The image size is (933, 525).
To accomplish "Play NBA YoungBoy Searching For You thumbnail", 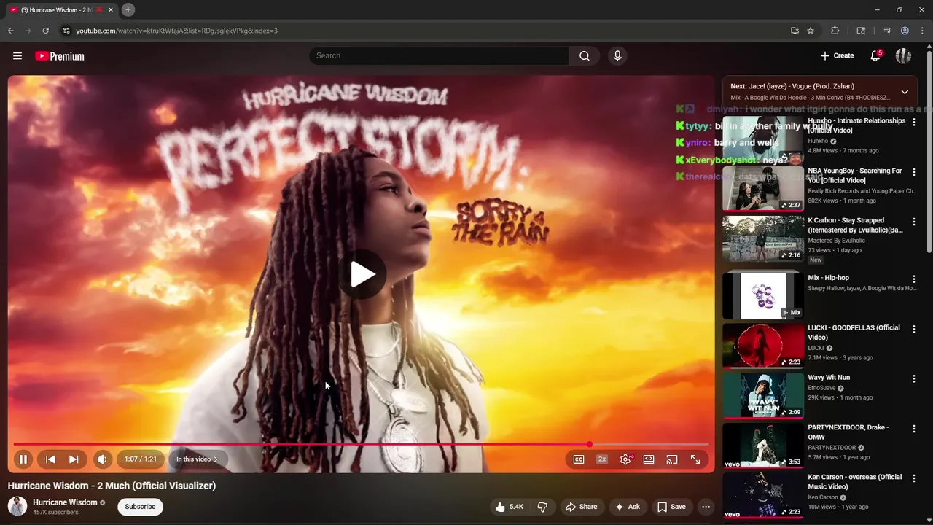I will point(762,188).
